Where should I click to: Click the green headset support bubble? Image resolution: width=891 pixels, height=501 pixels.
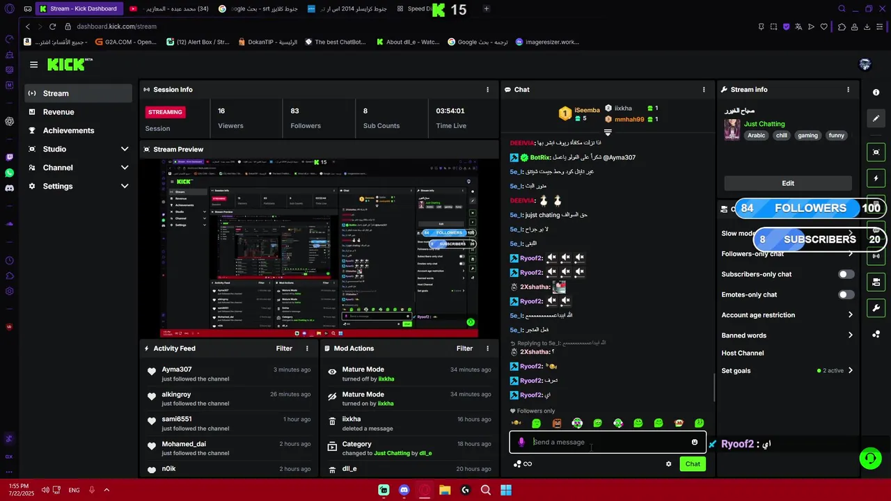[870, 458]
